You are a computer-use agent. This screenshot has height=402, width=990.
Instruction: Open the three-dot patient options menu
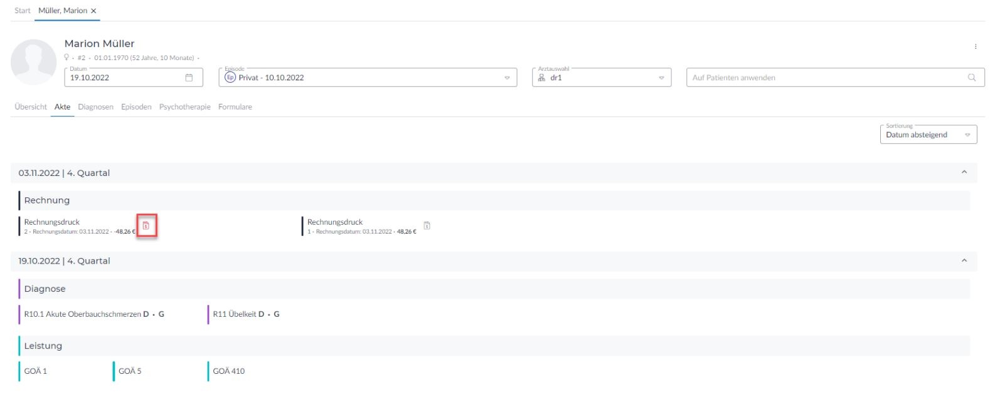click(x=975, y=46)
